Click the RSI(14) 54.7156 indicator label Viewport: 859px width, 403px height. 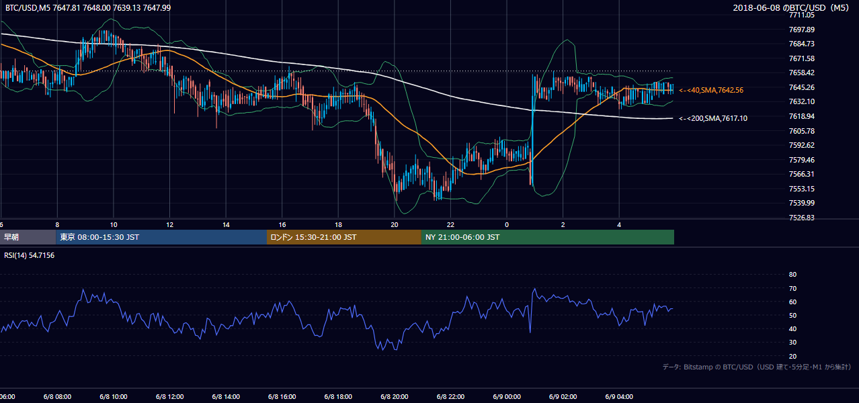coord(30,255)
